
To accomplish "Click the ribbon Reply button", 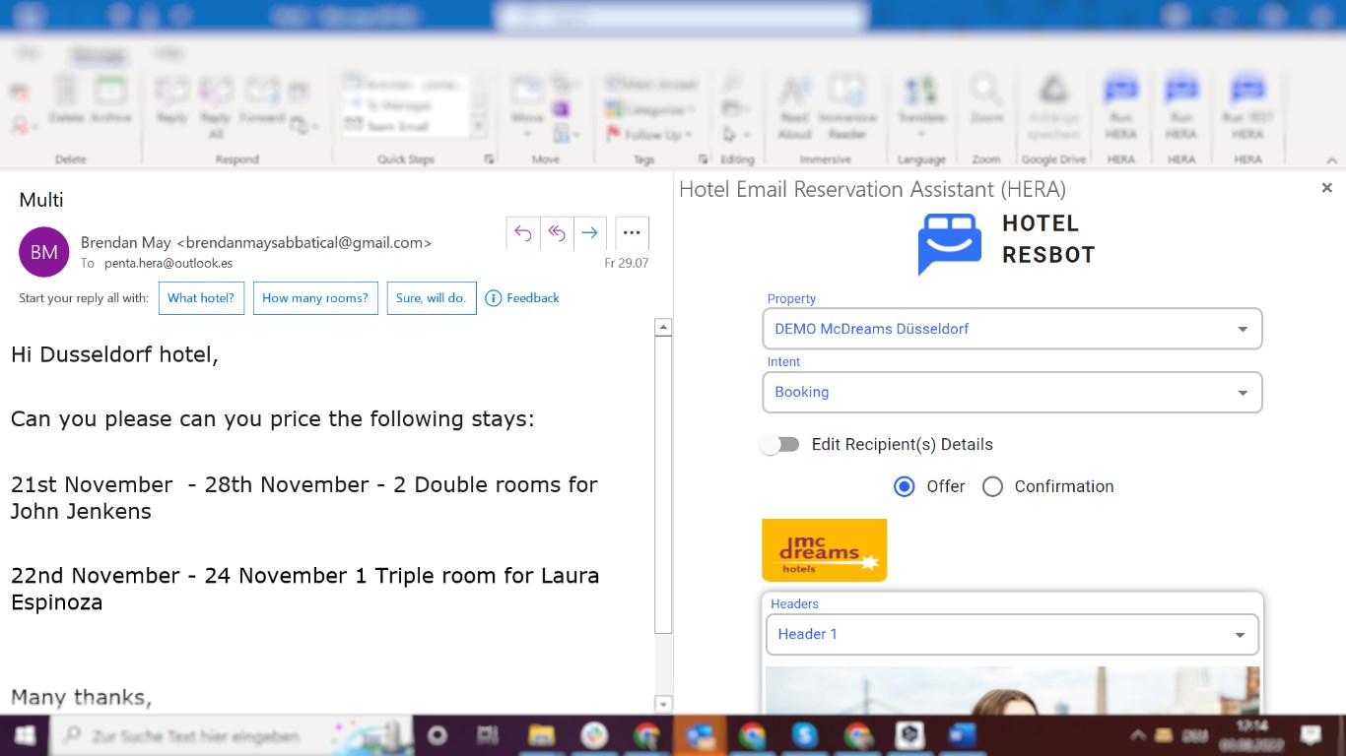I will tap(171, 100).
